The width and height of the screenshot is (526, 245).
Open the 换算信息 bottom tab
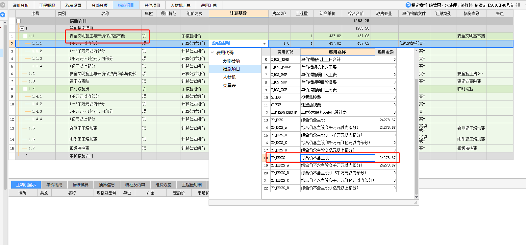(x=107, y=185)
